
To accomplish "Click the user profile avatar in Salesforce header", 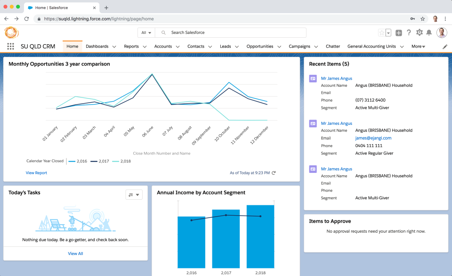I will pyautogui.click(x=442, y=32).
